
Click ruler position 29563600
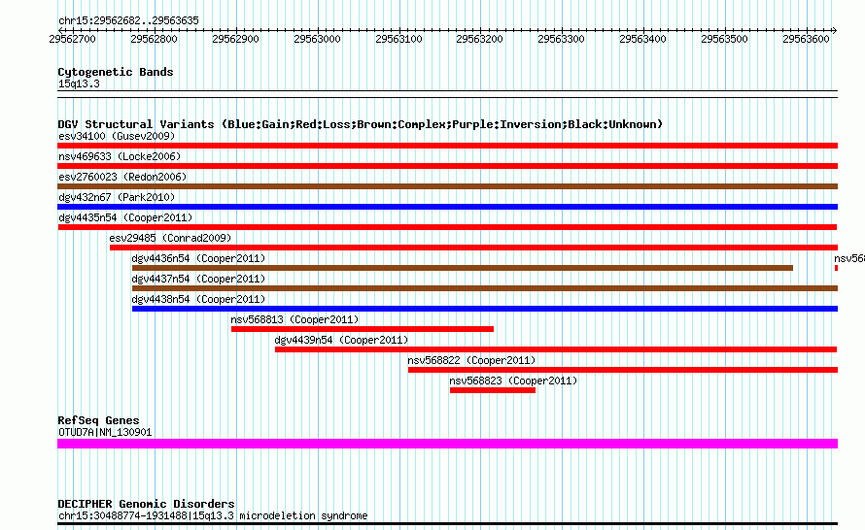(x=806, y=39)
